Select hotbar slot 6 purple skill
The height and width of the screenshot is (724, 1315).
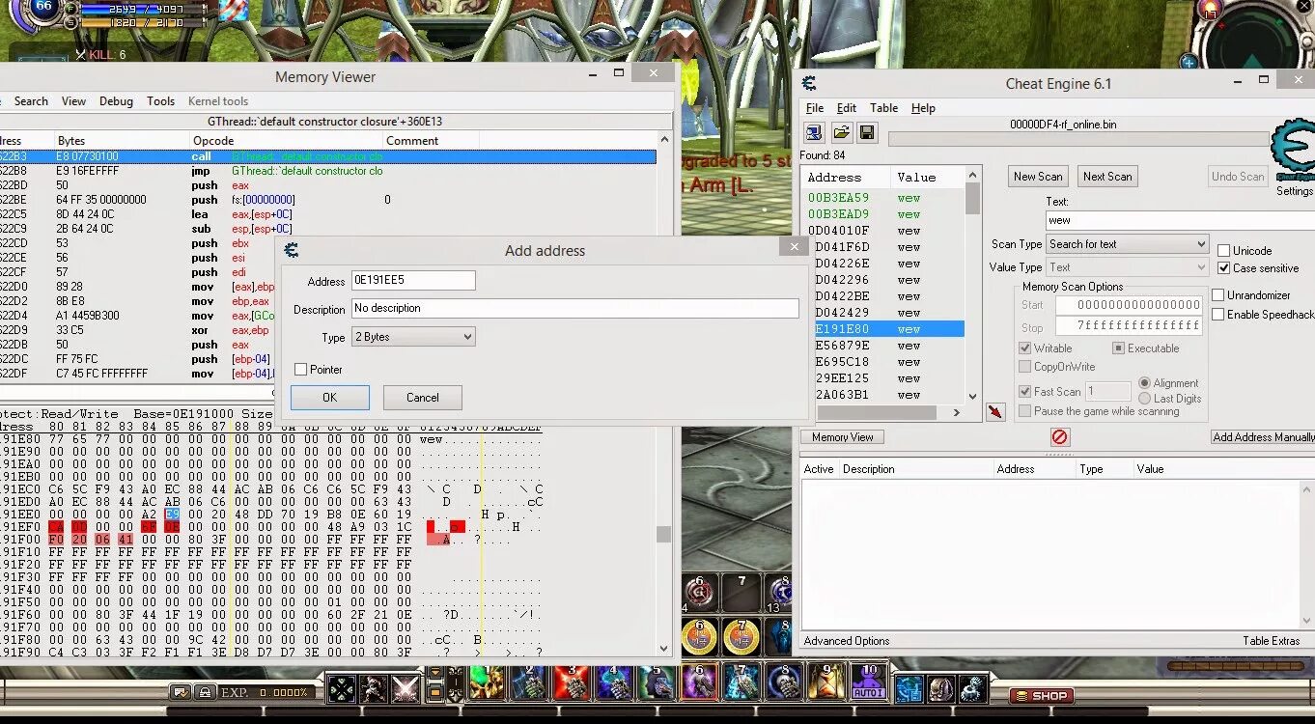[700, 682]
